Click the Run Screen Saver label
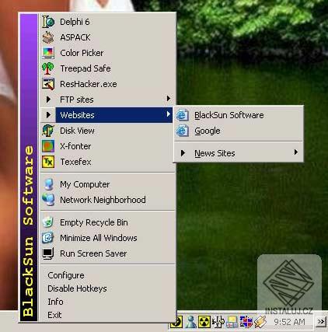328x332 pixels. 93,253
